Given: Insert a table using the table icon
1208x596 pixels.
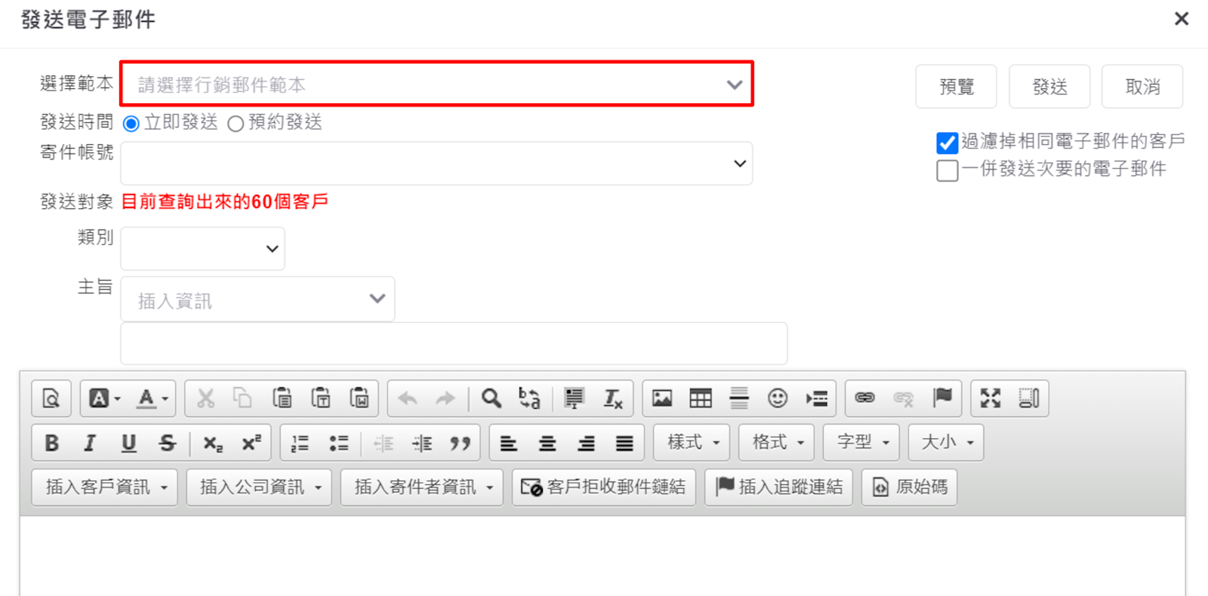Looking at the screenshot, I should click(x=701, y=398).
